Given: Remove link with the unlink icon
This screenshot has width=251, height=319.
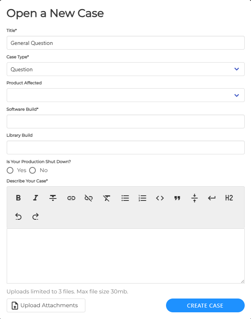Looking at the screenshot, I should (x=89, y=198).
